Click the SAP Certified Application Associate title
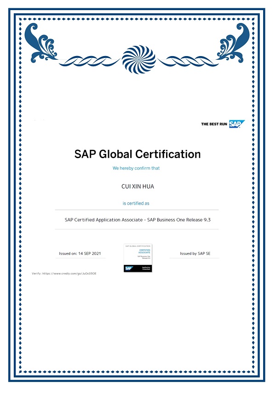276x394 pixels. click(x=138, y=220)
